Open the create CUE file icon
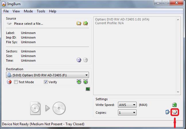 click(x=86, y=23)
